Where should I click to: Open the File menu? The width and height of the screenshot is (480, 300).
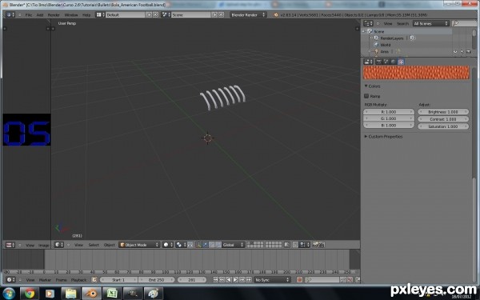click(29, 14)
